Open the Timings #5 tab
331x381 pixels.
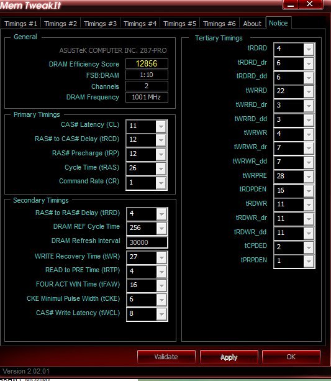point(179,24)
